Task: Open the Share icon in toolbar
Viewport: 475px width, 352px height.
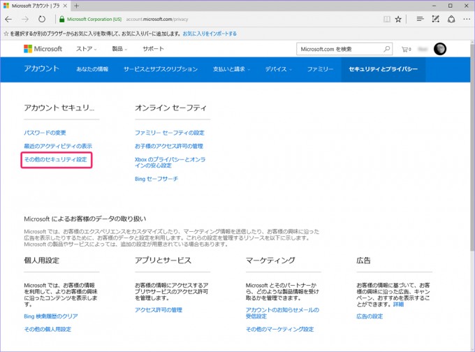Action: (451, 19)
